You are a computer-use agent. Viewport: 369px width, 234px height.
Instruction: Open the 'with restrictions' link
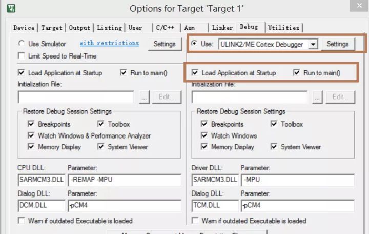coord(109,43)
